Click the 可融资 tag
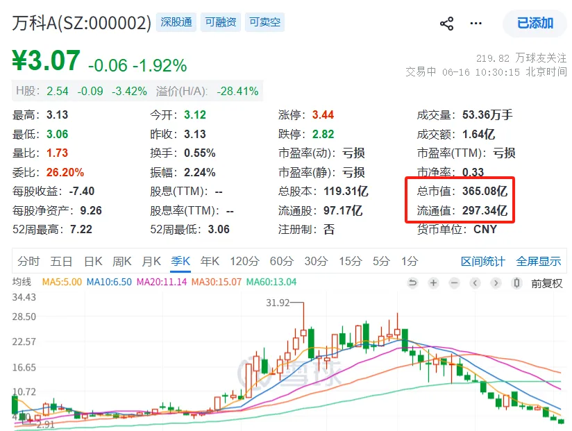This screenshot has height=431, width=572. tap(221, 22)
